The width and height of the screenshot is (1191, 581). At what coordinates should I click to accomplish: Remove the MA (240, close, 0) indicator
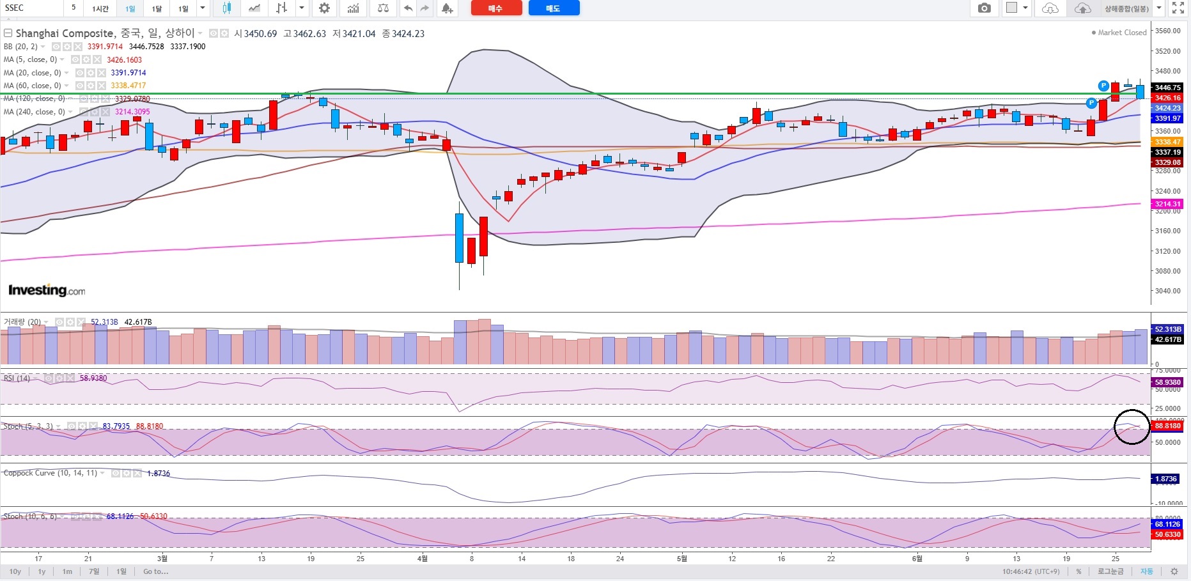click(x=105, y=112)
